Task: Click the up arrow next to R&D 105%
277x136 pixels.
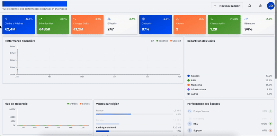Action: point(270,124)
